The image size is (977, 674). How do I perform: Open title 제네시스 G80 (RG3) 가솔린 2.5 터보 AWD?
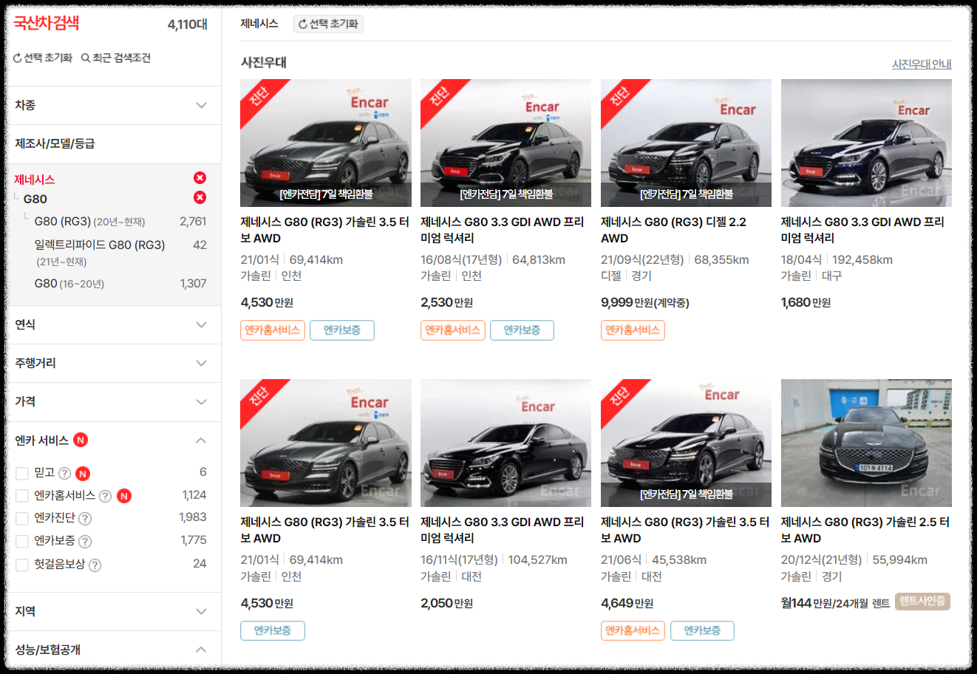click(865, 530)
